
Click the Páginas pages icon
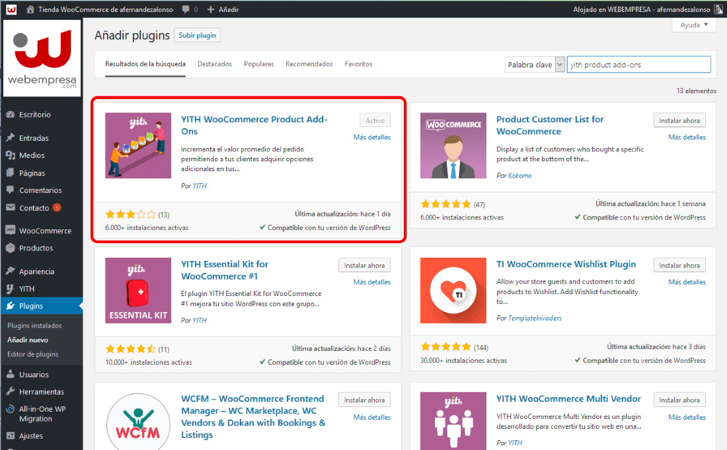10,173
